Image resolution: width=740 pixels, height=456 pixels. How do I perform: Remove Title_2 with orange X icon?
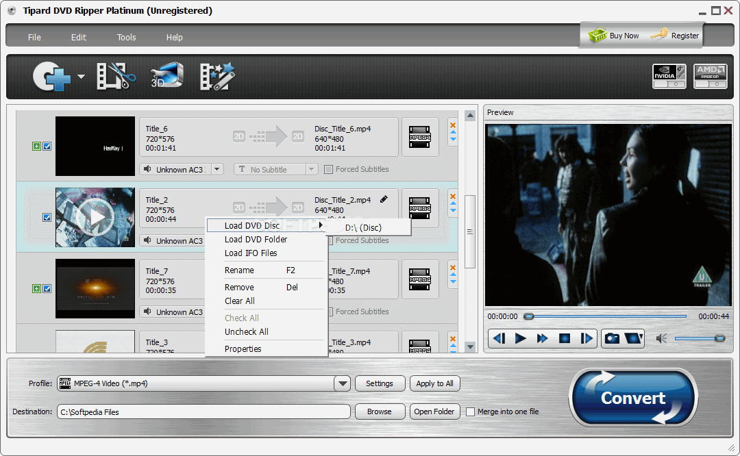(453, 197)
